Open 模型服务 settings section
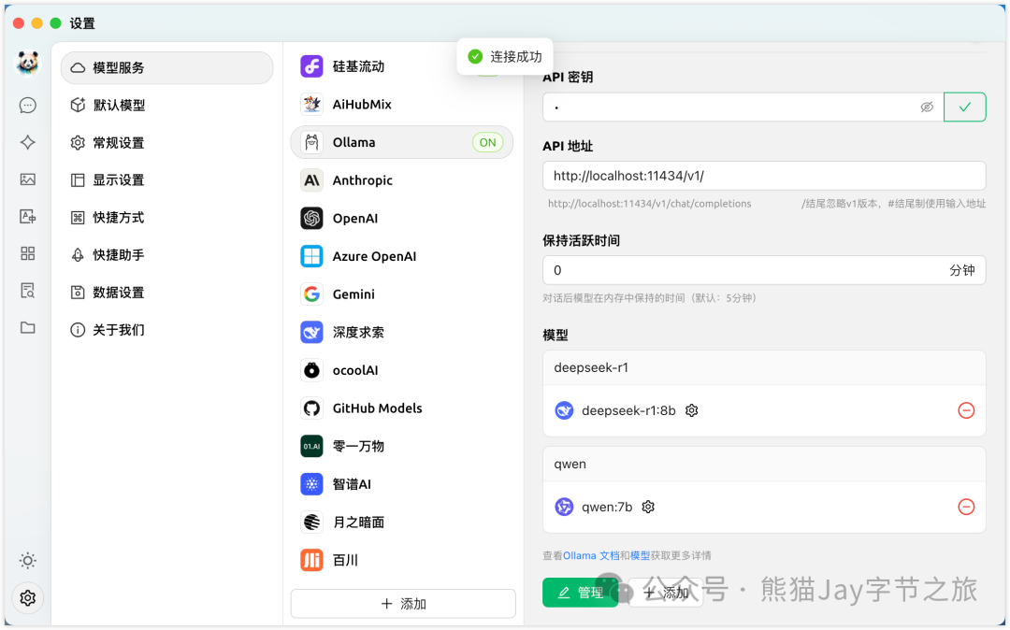 click(166, 67)
